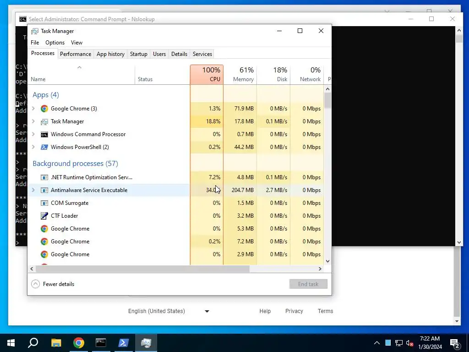This screenshot has width=469, height=352.
Task: Sort by the CPU column header
Action: click(x=207, y=75)
